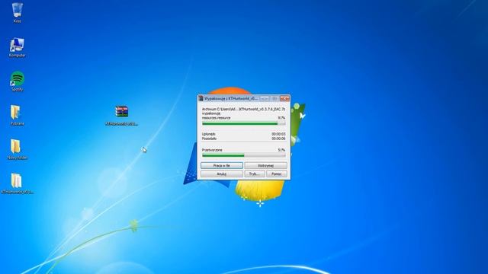
Task: Launch the Spotify desktop shortcut
Action: click(17, 81)
